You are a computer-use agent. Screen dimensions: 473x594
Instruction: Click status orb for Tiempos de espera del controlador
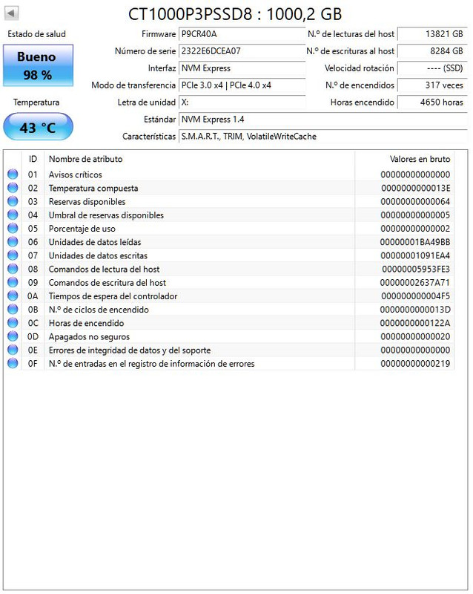pos(13,296)
